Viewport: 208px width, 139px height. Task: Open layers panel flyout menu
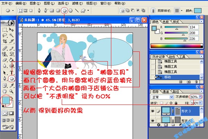point(201,91)
